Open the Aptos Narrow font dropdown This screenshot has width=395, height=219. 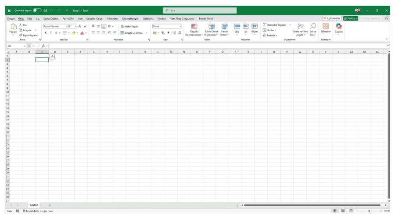coord(67,26)
